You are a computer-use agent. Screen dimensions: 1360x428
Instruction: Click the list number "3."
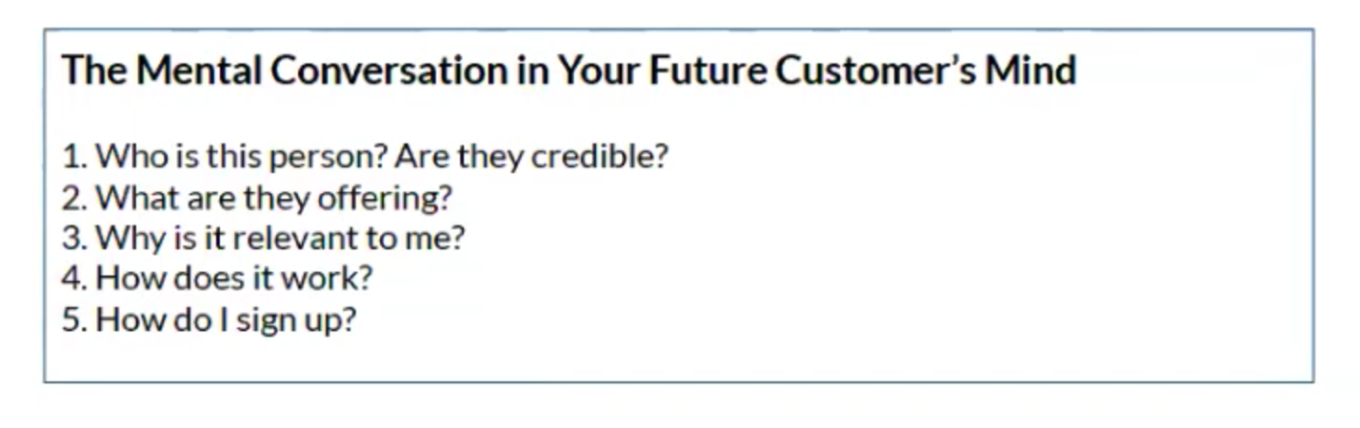pos(74,238)
